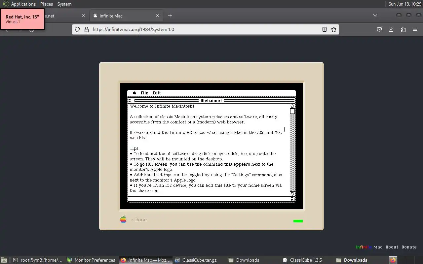Click the Infinite Mac logo text at the bottom right
Viewport: 423px width, 264px height.
(369, 247)
